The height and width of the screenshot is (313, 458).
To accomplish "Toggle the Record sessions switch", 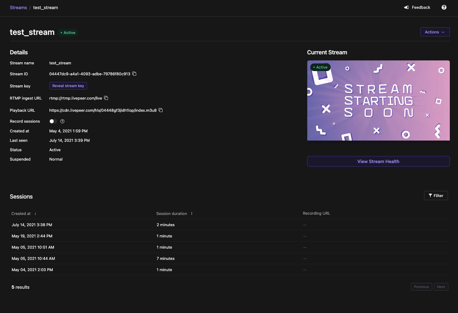I will [x=53, y=121].
